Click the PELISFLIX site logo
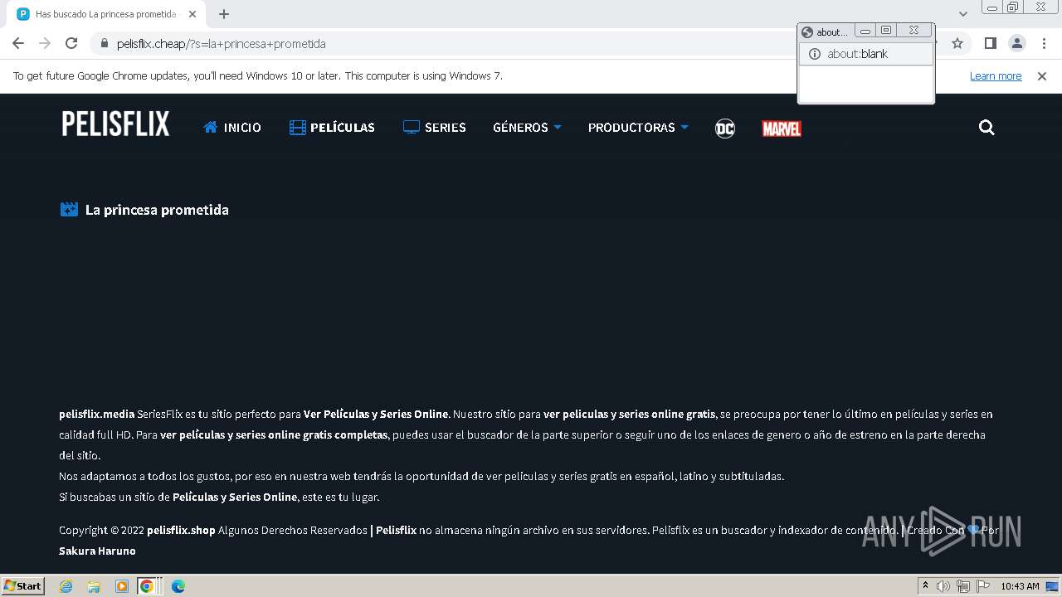Screen dimensions: 1062x597 click(x=115, y=124)
